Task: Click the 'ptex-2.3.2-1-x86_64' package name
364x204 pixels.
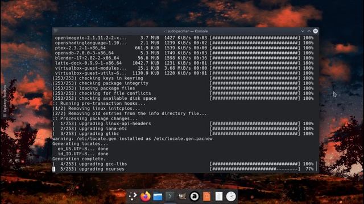Action: [80, 48]
